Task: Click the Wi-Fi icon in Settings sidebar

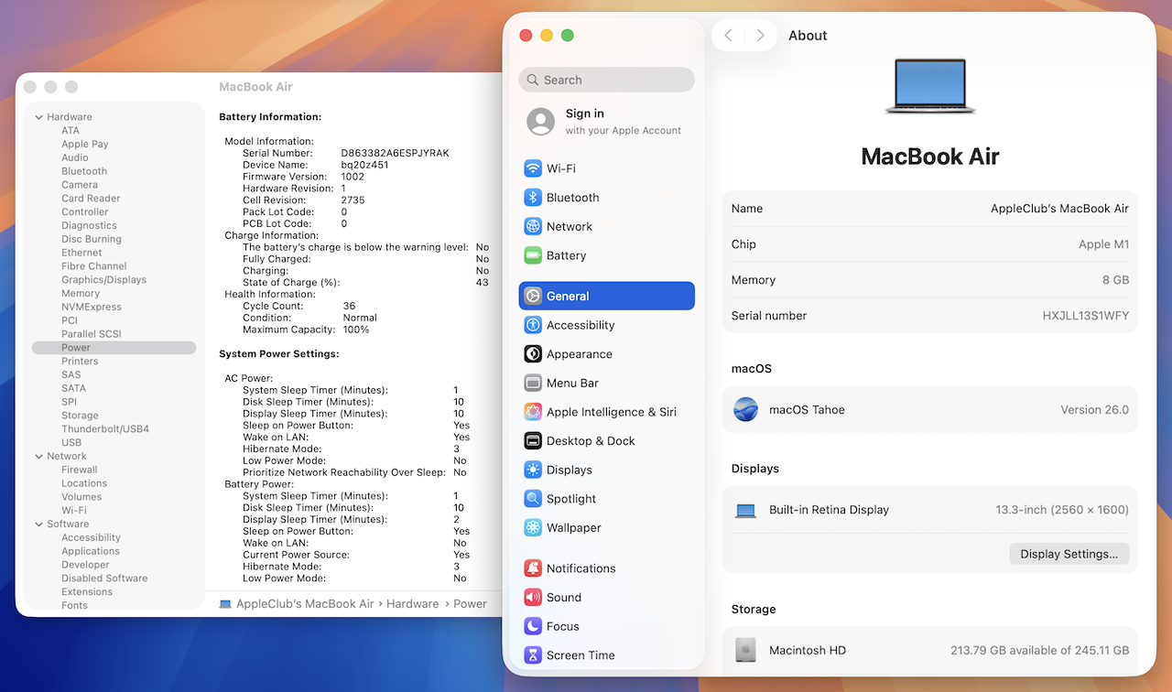Action: pyautogui.click(x=533, y=168)
